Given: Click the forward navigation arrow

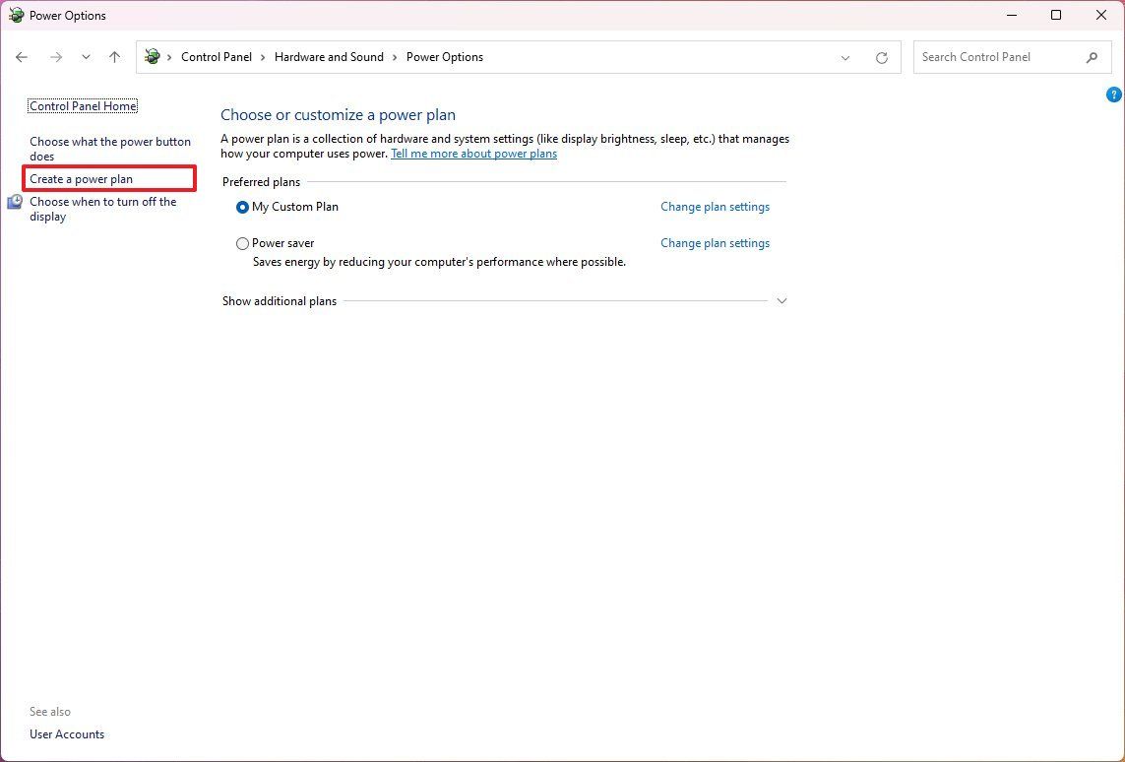Looking at the screenshot, I should 54,57.
